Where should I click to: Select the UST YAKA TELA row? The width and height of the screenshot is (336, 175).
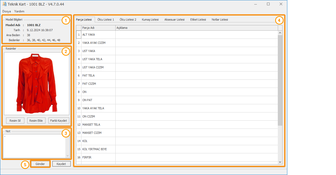coord(92,59)
